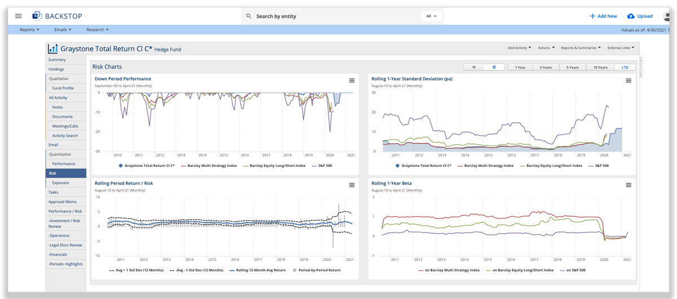Image resolution: width=677 pixels, height=299 pixels.
Task: Open the External Links dropdown
Action: click(621, 48)
